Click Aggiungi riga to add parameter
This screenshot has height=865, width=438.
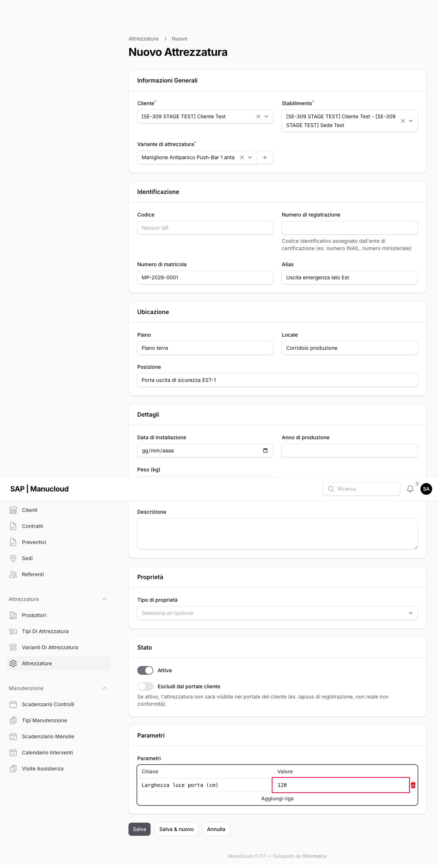[277, 799]
